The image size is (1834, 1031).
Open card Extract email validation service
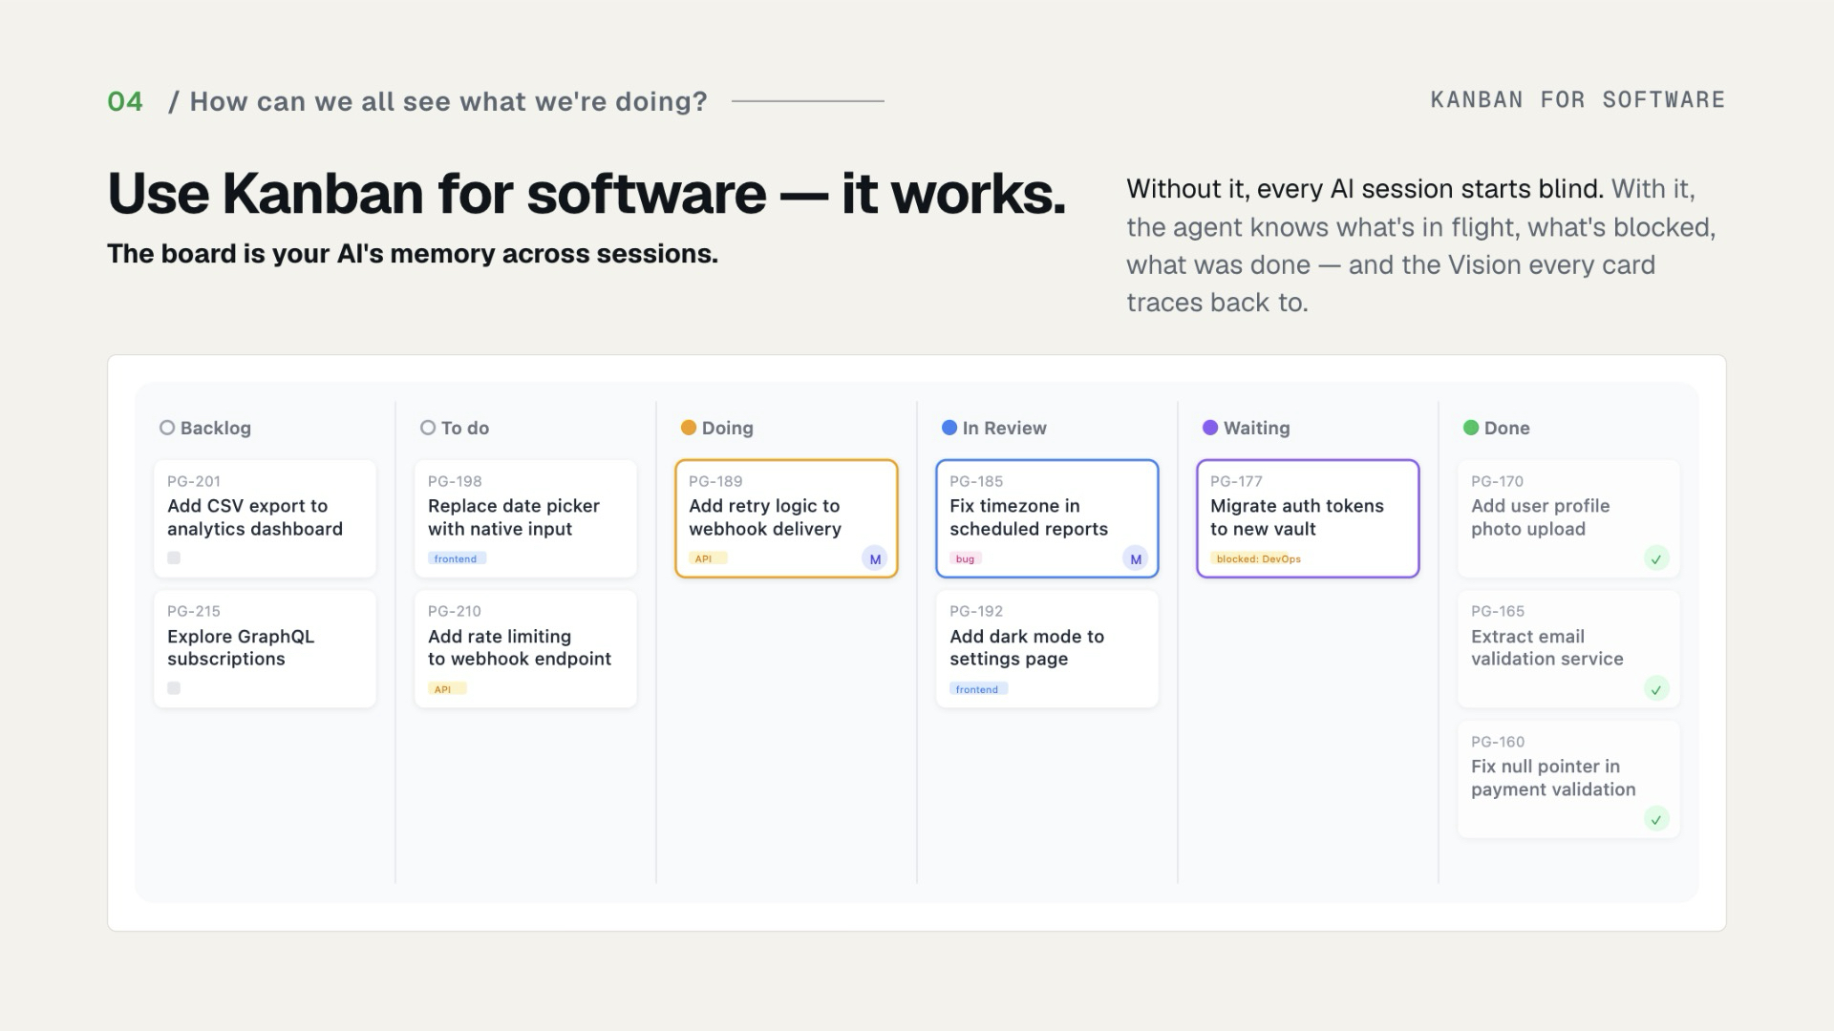click(1568, 649)
